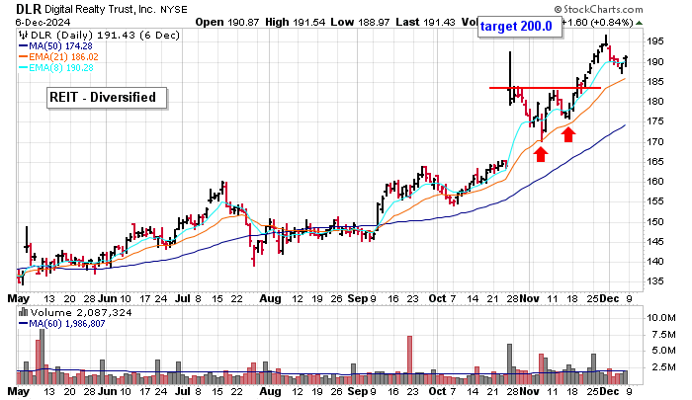Image resolution: width=692 pixels, height=400 pixels.
Task: Click the tallest May volume bar
Action: (43, 357)
